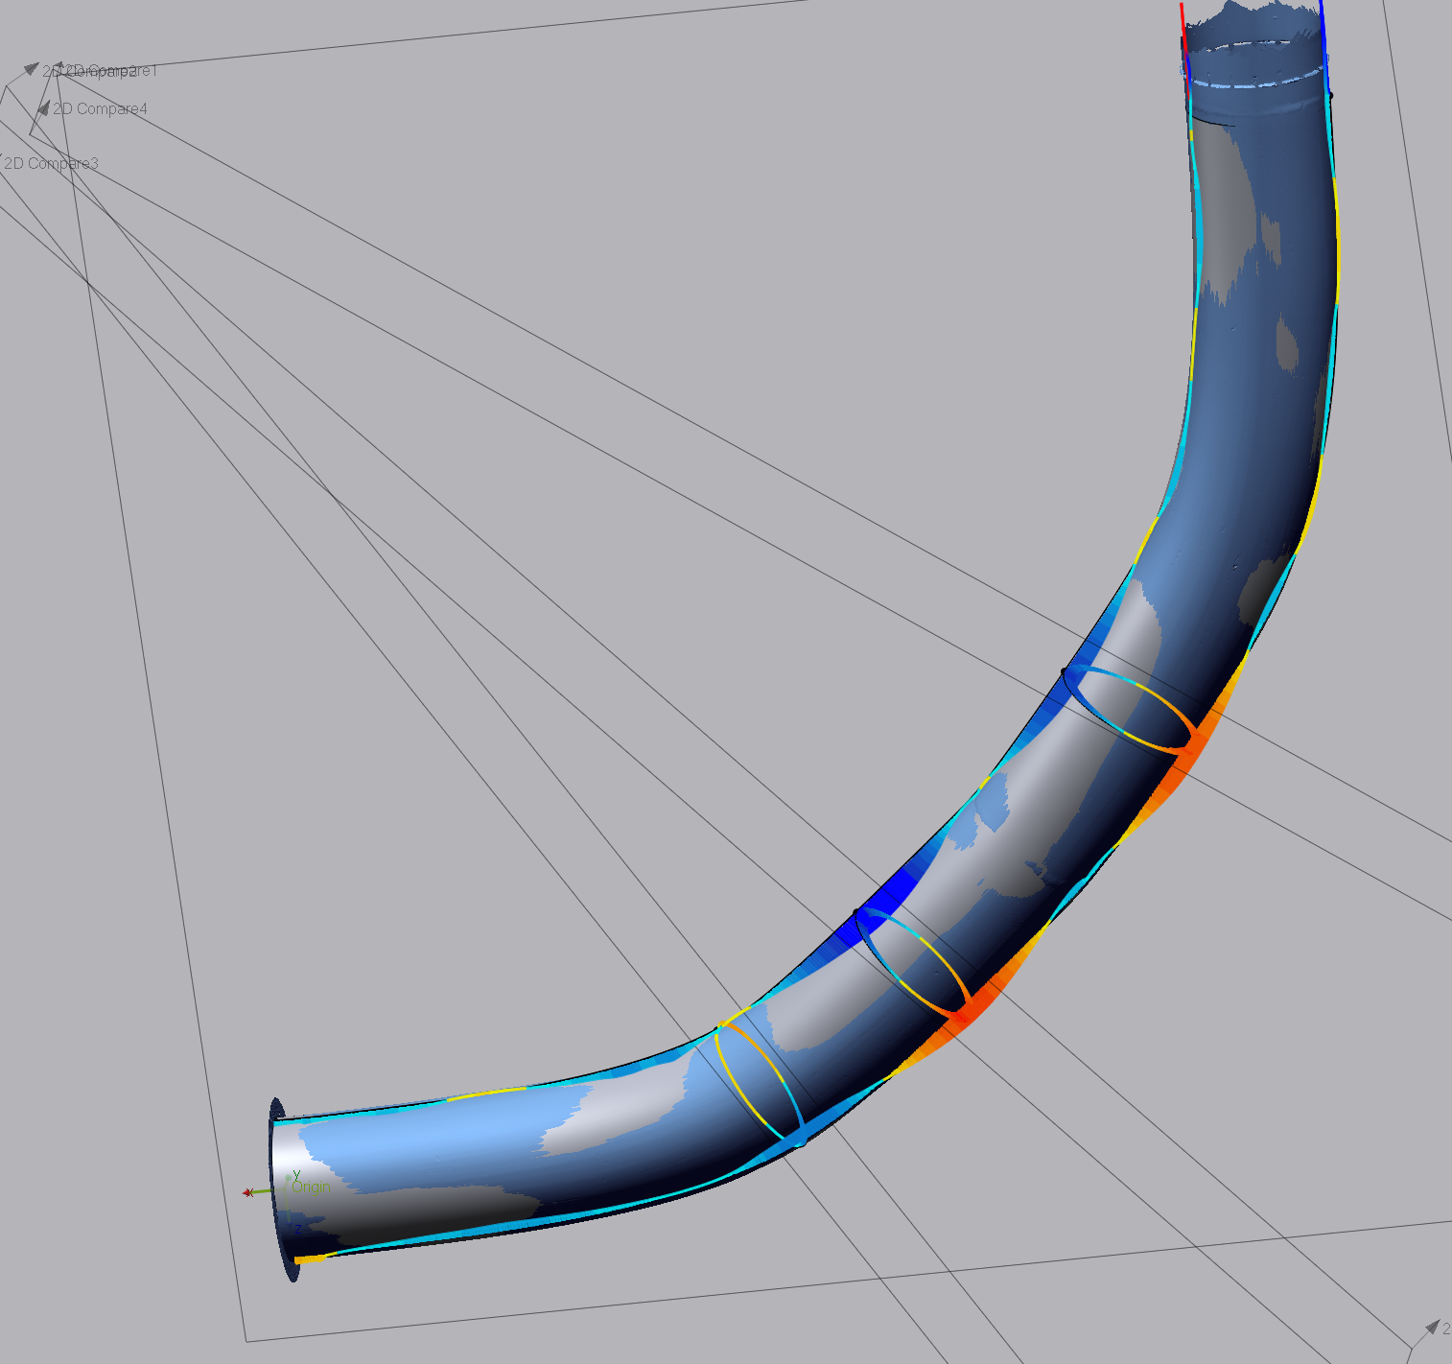
Task: Select the "2D Compare4" label
Action: coord(101,109)
